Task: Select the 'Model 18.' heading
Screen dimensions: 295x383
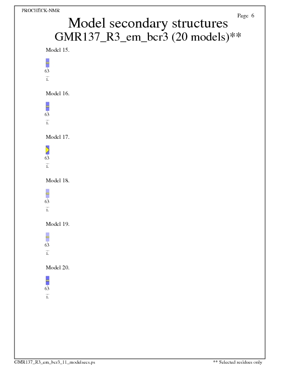Action: (x=57, y=180)
